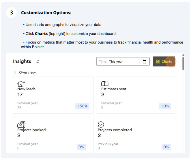
Task: Open the calendar icon in Time field
Action: 144,61
